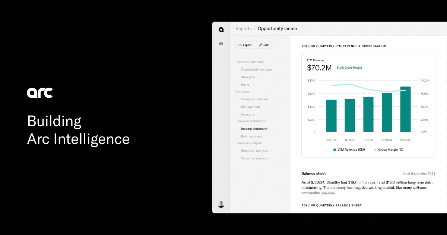The image size is (447, 235).
Task: Click the Arc wordmark on the left panel
Action: coord(39,93)
